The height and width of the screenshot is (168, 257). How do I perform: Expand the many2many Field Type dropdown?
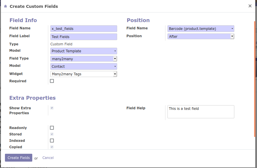point(84,59)
